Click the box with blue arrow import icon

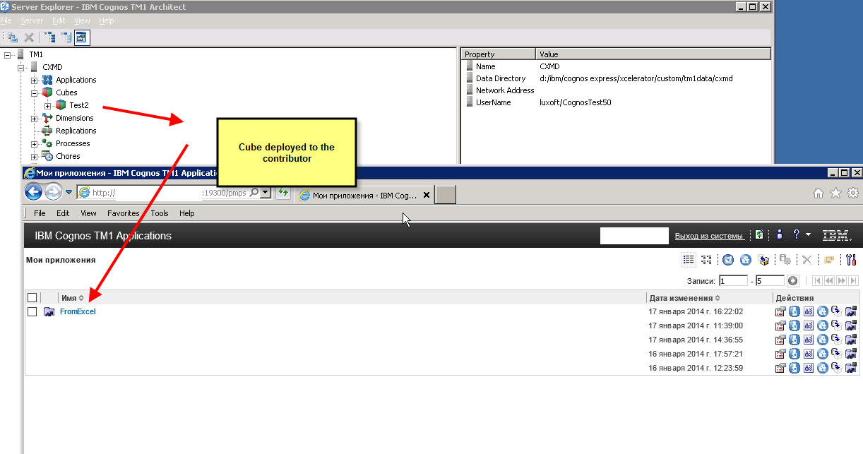(763, 260)
